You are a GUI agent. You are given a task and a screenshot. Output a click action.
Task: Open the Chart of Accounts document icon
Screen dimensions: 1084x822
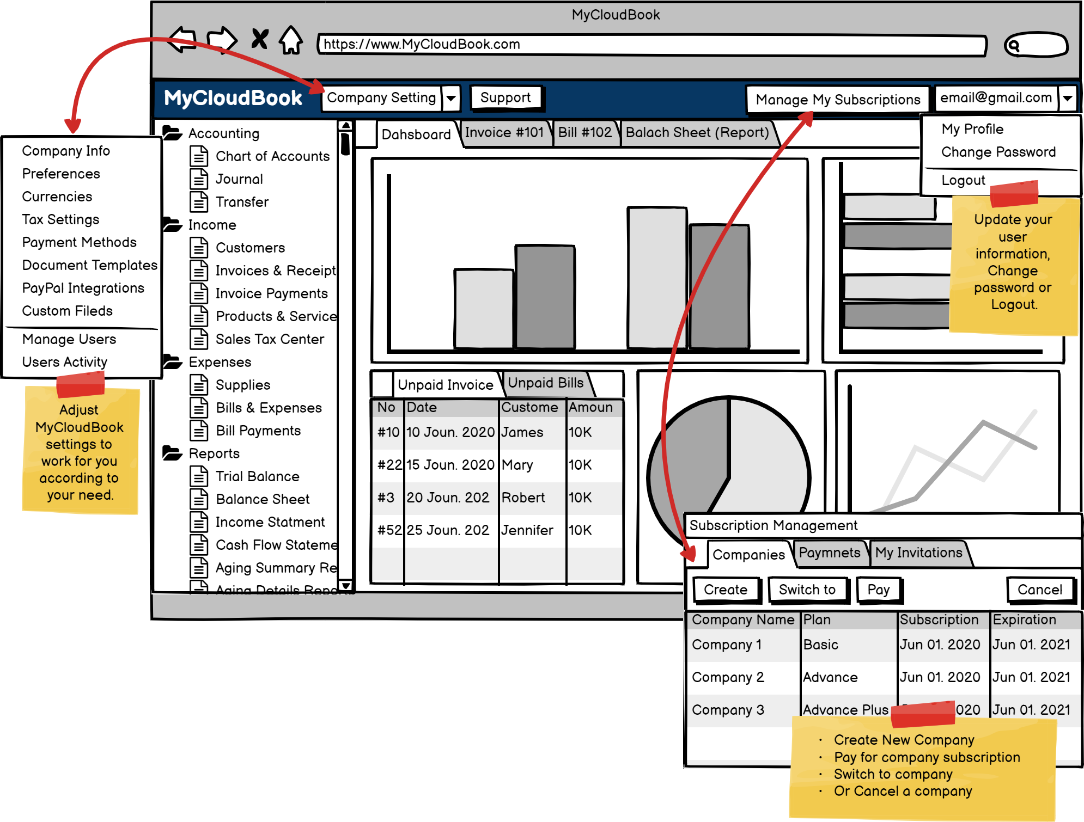coord(199,156)
